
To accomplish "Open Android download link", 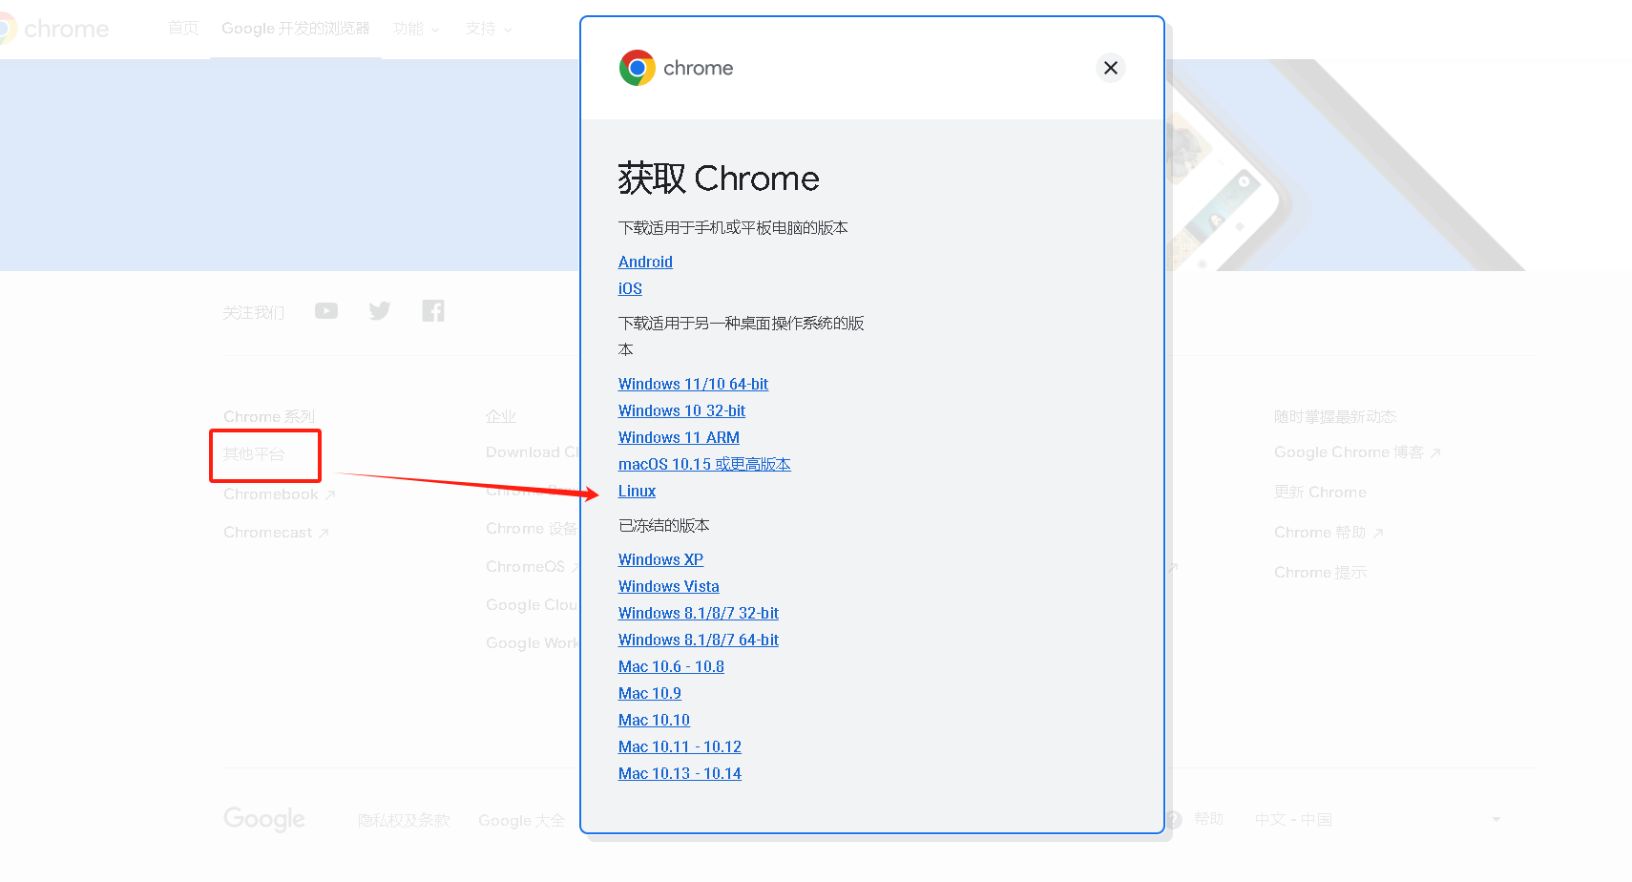I will 645,262.
